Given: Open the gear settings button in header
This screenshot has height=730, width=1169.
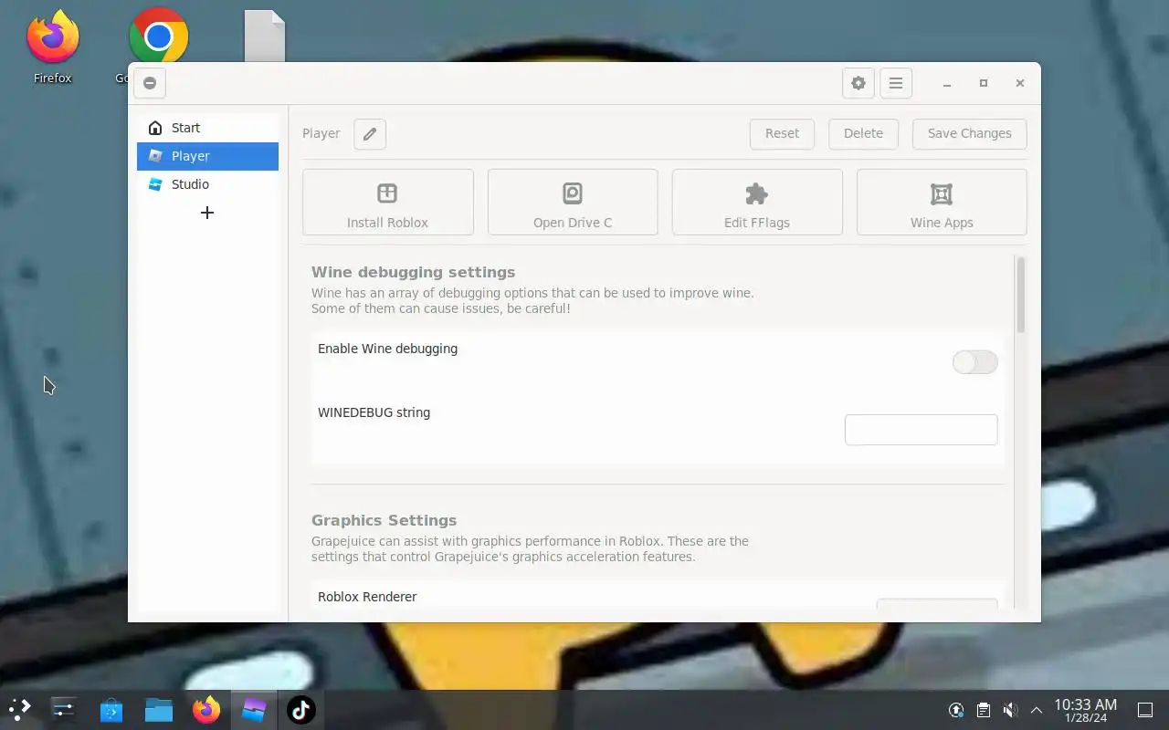Looking at the screenshot, I should point(858,83).
